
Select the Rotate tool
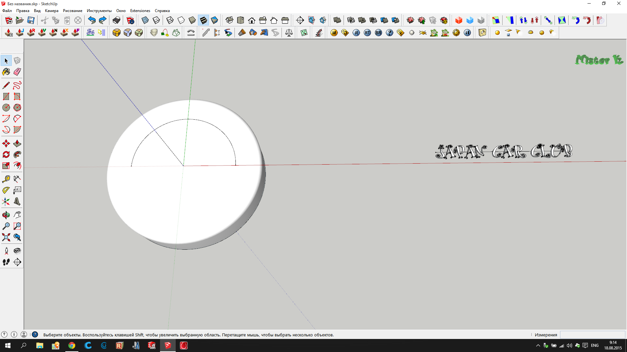coord(6,154)
